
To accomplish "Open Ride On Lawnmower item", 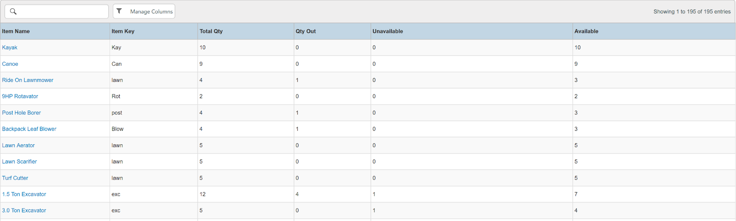I will point(28,80).
